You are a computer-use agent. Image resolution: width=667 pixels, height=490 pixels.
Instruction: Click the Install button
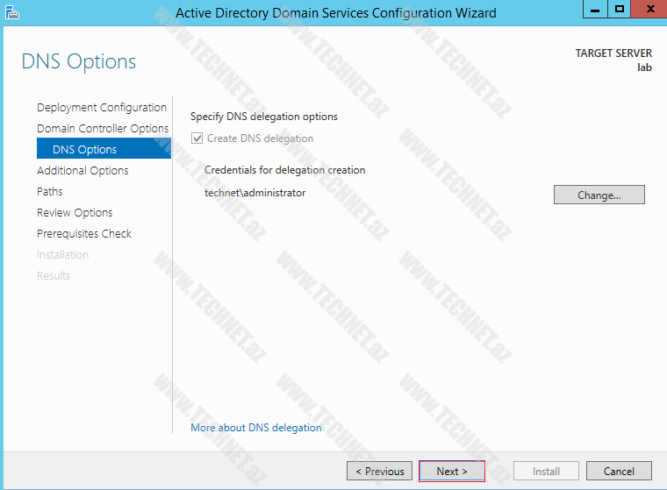point(546,472)
